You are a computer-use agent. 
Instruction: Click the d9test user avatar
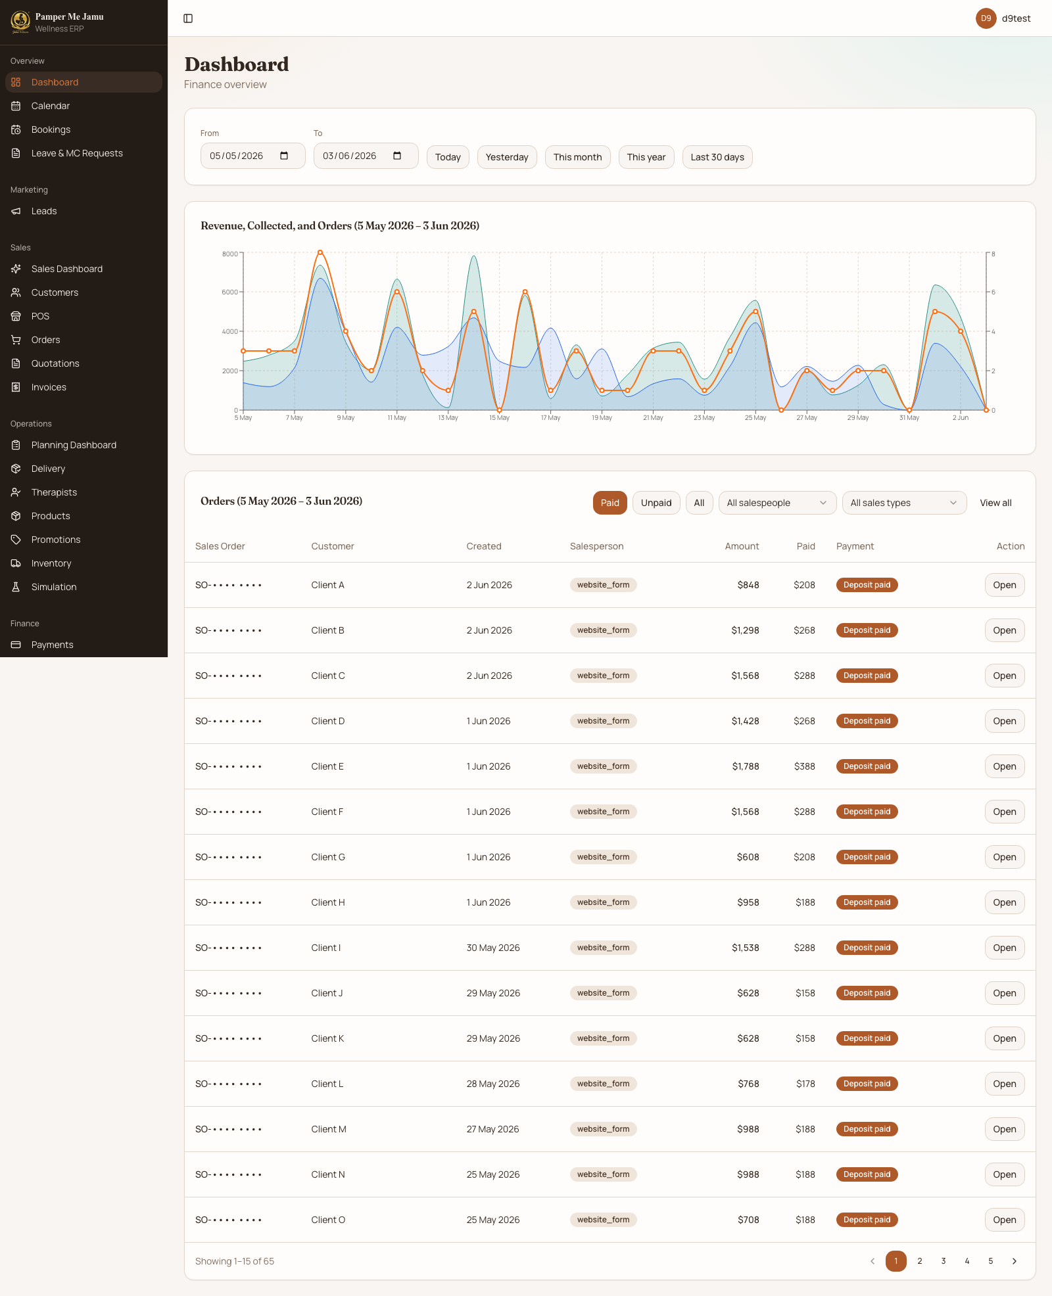(986, 18)
